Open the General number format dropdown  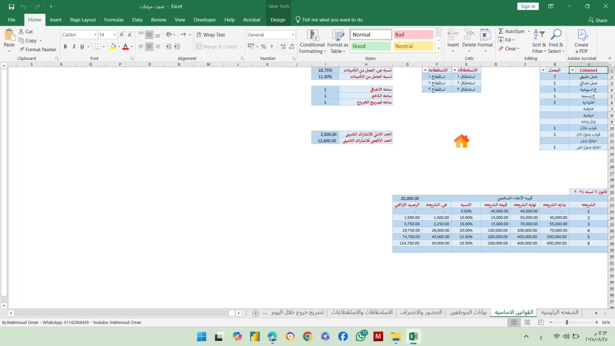point(293,35)
